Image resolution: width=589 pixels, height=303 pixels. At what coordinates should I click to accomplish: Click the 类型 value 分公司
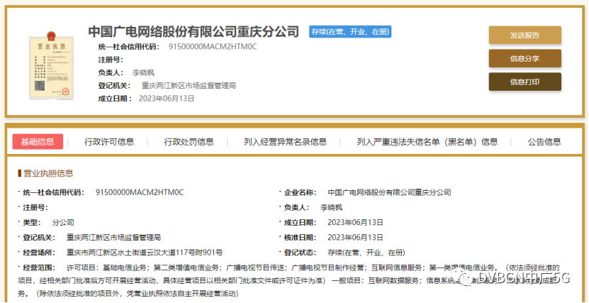63,223
